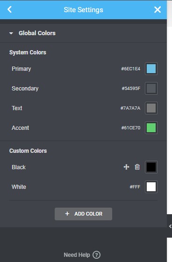Open the Need Help question icon
Viewport: 172px width, 262px height.
[x=96, y=255]
